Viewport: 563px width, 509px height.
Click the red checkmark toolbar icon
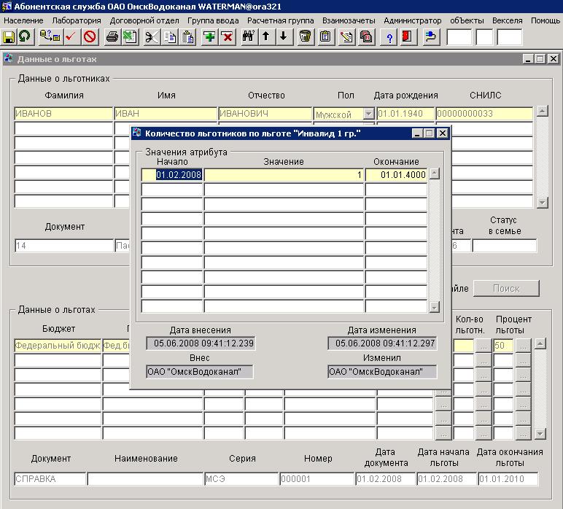[x=71, y=36]
